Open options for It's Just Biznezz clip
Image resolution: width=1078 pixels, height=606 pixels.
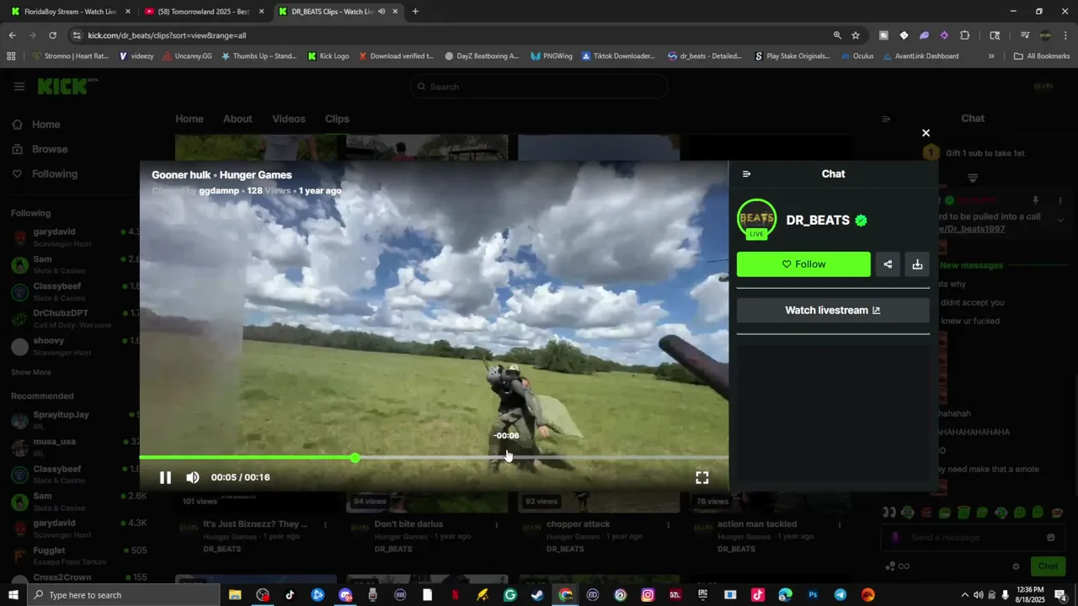(326, 524)
